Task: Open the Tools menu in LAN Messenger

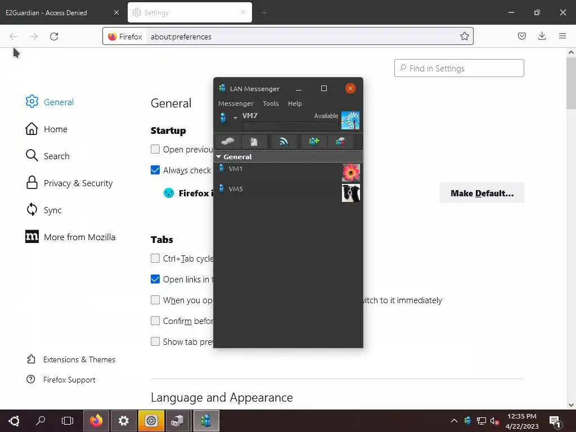Action: [x=271, y=103]
